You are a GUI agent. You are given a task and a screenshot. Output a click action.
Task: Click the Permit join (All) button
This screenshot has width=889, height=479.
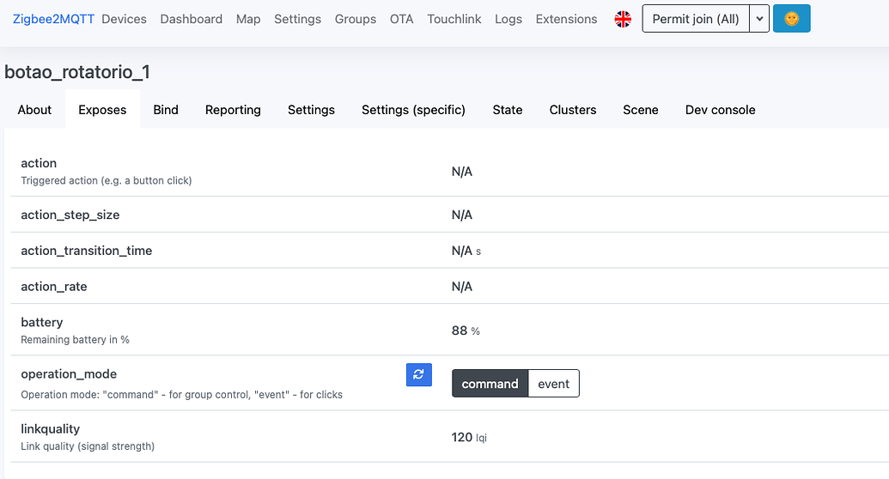tap(696, 19)
